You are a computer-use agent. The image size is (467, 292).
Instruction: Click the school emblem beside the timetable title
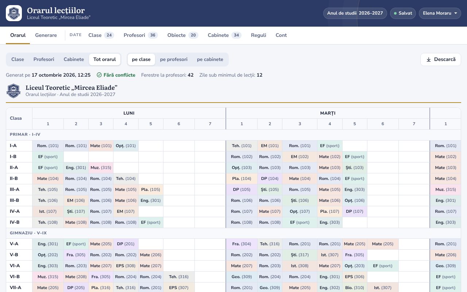click(13, 91)
